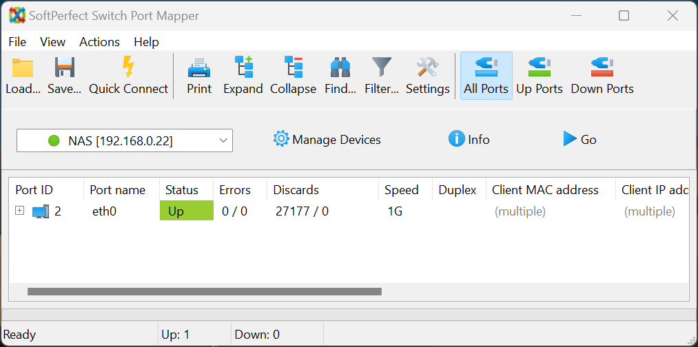Click the Save floppy disk icon

click(65, 68)
